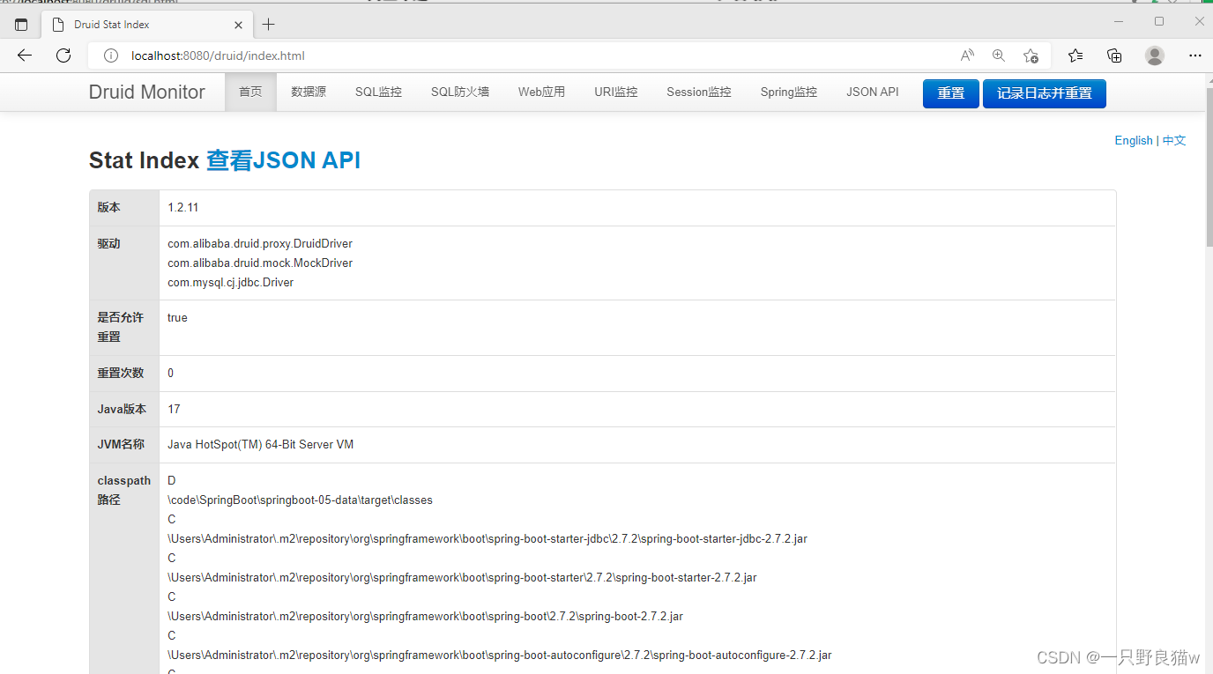The height and width of the screenshot is (674, 1213).
Task: Open the JSON API navigation tab
Action: pos(873,92)
